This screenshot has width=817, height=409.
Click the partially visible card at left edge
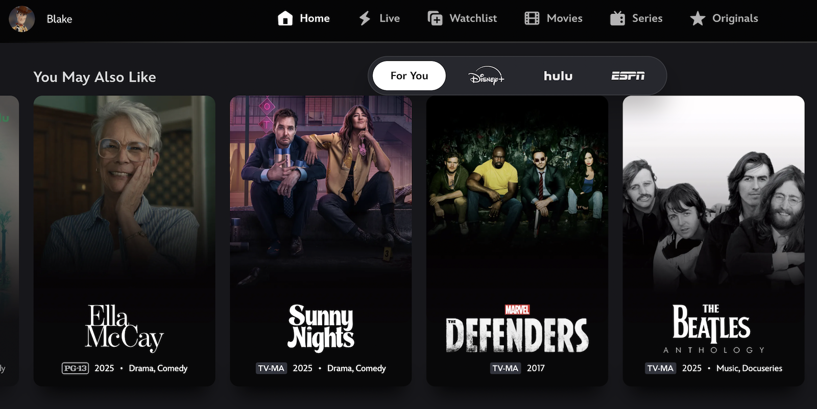click(x=9, y=241)
